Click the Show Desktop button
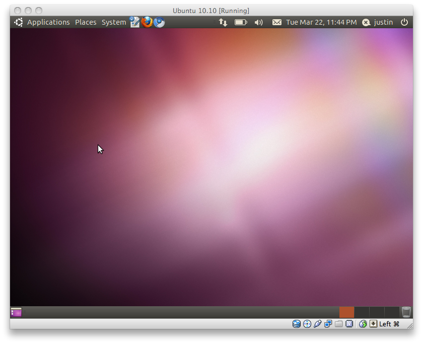 (16, 312)
